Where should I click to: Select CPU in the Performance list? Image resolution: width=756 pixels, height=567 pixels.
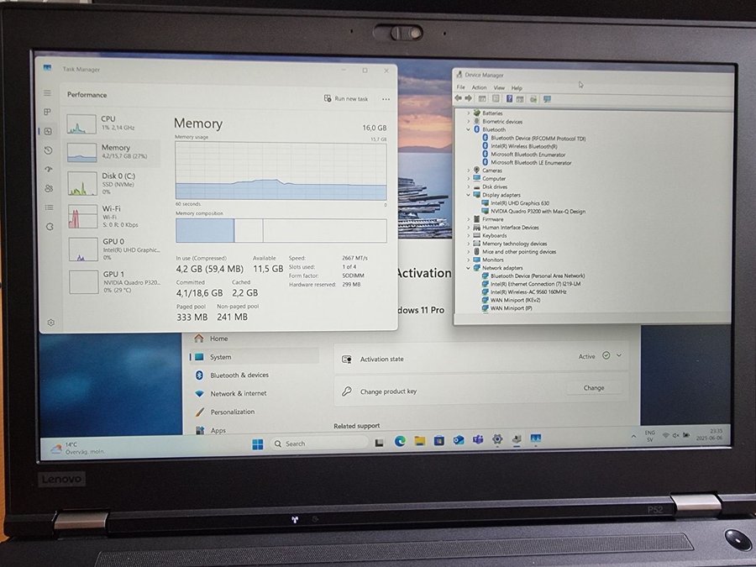113,124
